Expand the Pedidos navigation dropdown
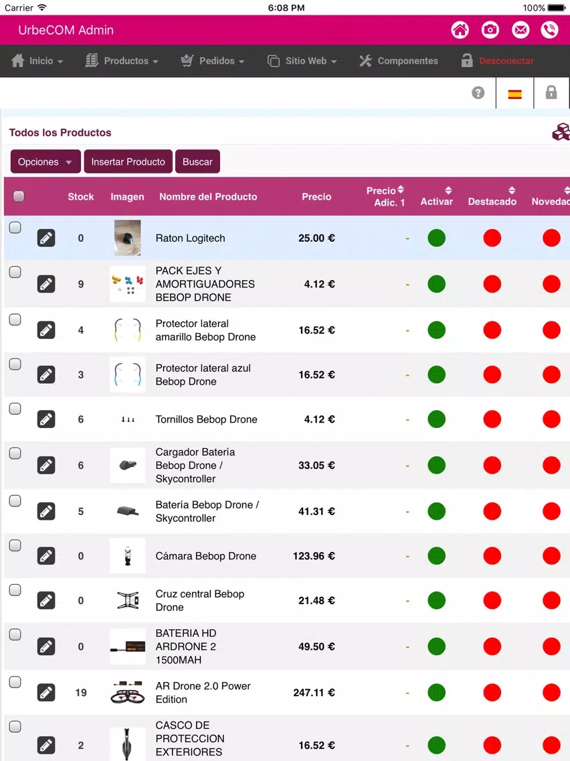 (212, 61)
